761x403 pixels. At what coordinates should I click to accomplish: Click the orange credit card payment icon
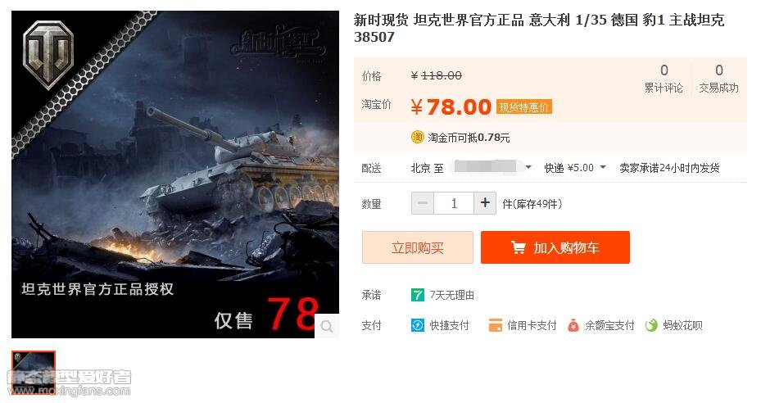495,325
